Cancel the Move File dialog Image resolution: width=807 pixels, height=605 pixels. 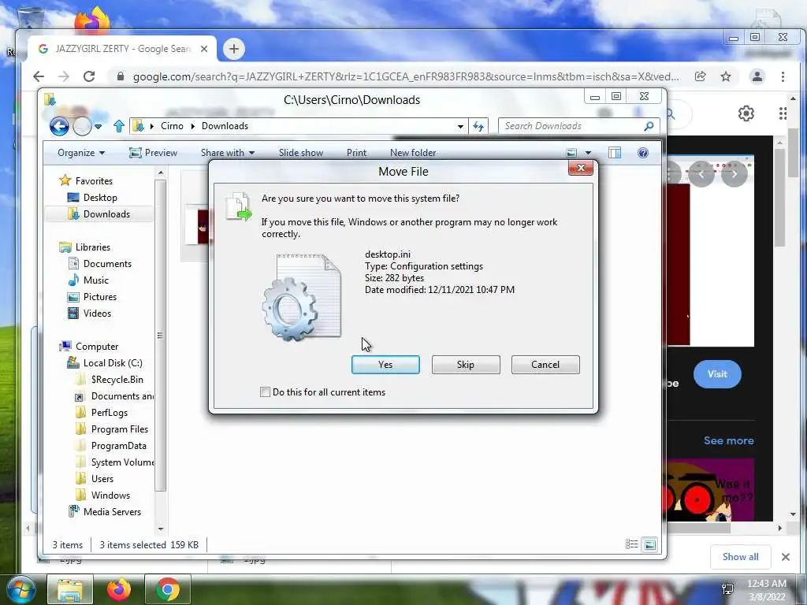coord(545,364)
